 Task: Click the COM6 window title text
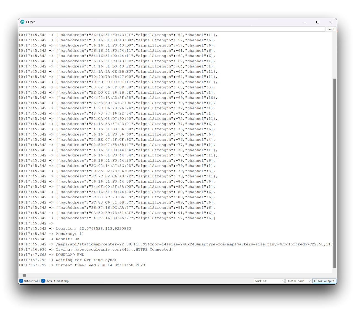(31, 22)
